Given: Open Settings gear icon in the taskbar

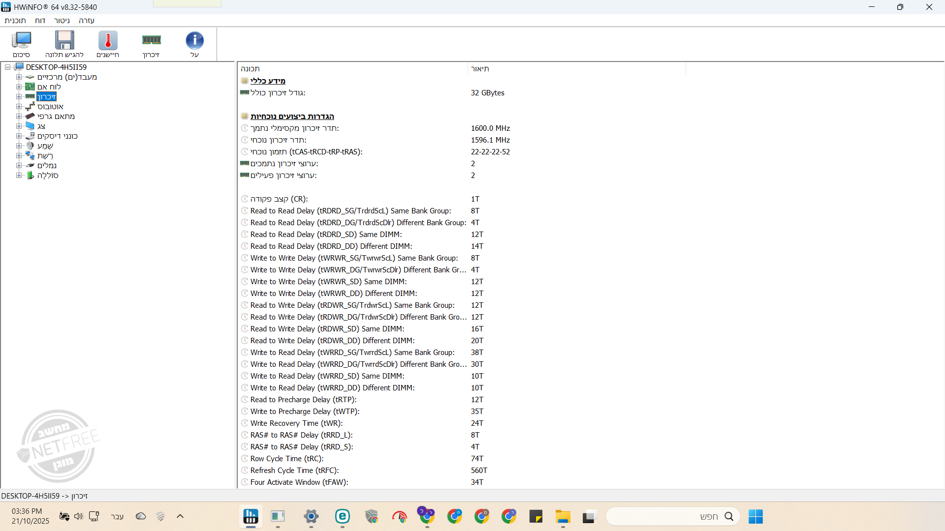Looking at the screenshot, I should [x=311, y=517].
